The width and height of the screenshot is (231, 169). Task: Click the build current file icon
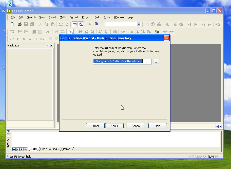pyautogui.click(x=146, y=24)
